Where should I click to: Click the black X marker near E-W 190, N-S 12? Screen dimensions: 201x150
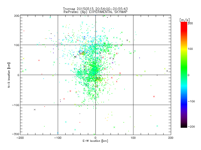click(167, 71)
